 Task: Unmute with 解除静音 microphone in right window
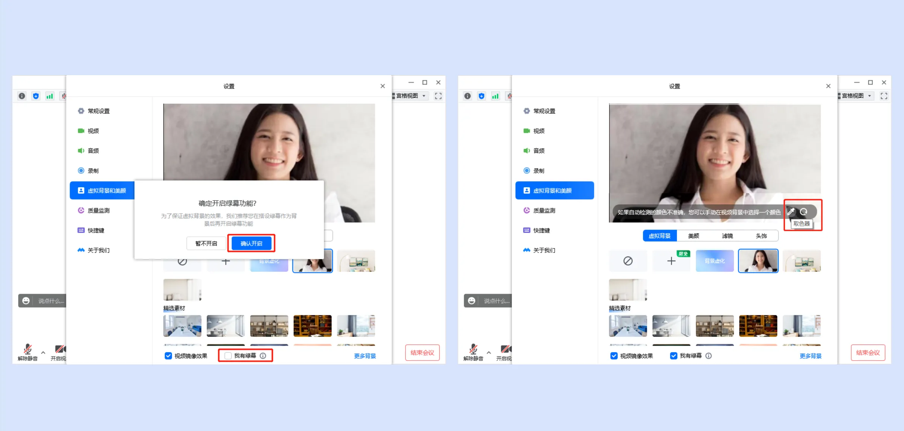tap(473, 352)
